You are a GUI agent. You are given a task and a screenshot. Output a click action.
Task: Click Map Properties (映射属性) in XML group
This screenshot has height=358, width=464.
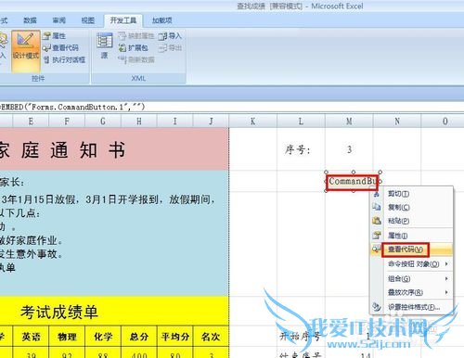[x=136, y=36]
